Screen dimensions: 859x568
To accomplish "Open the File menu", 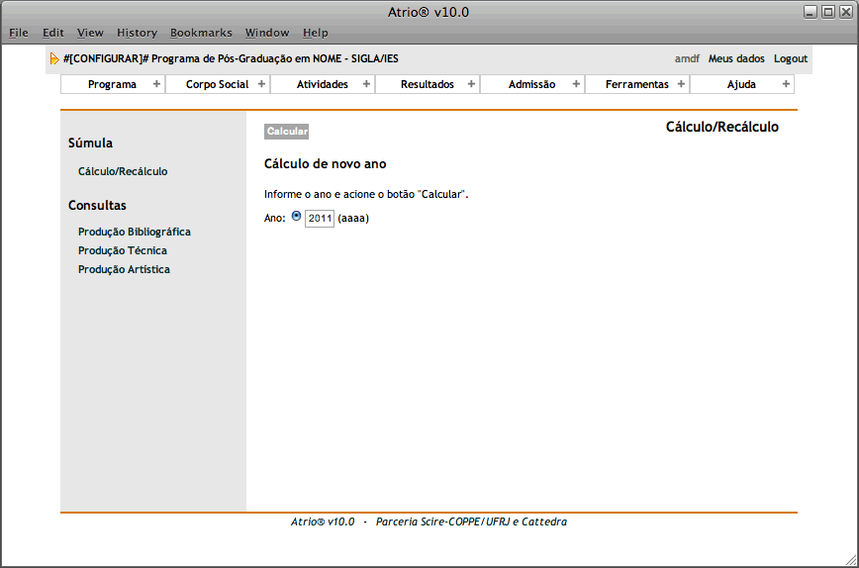I will click(19, 33).
